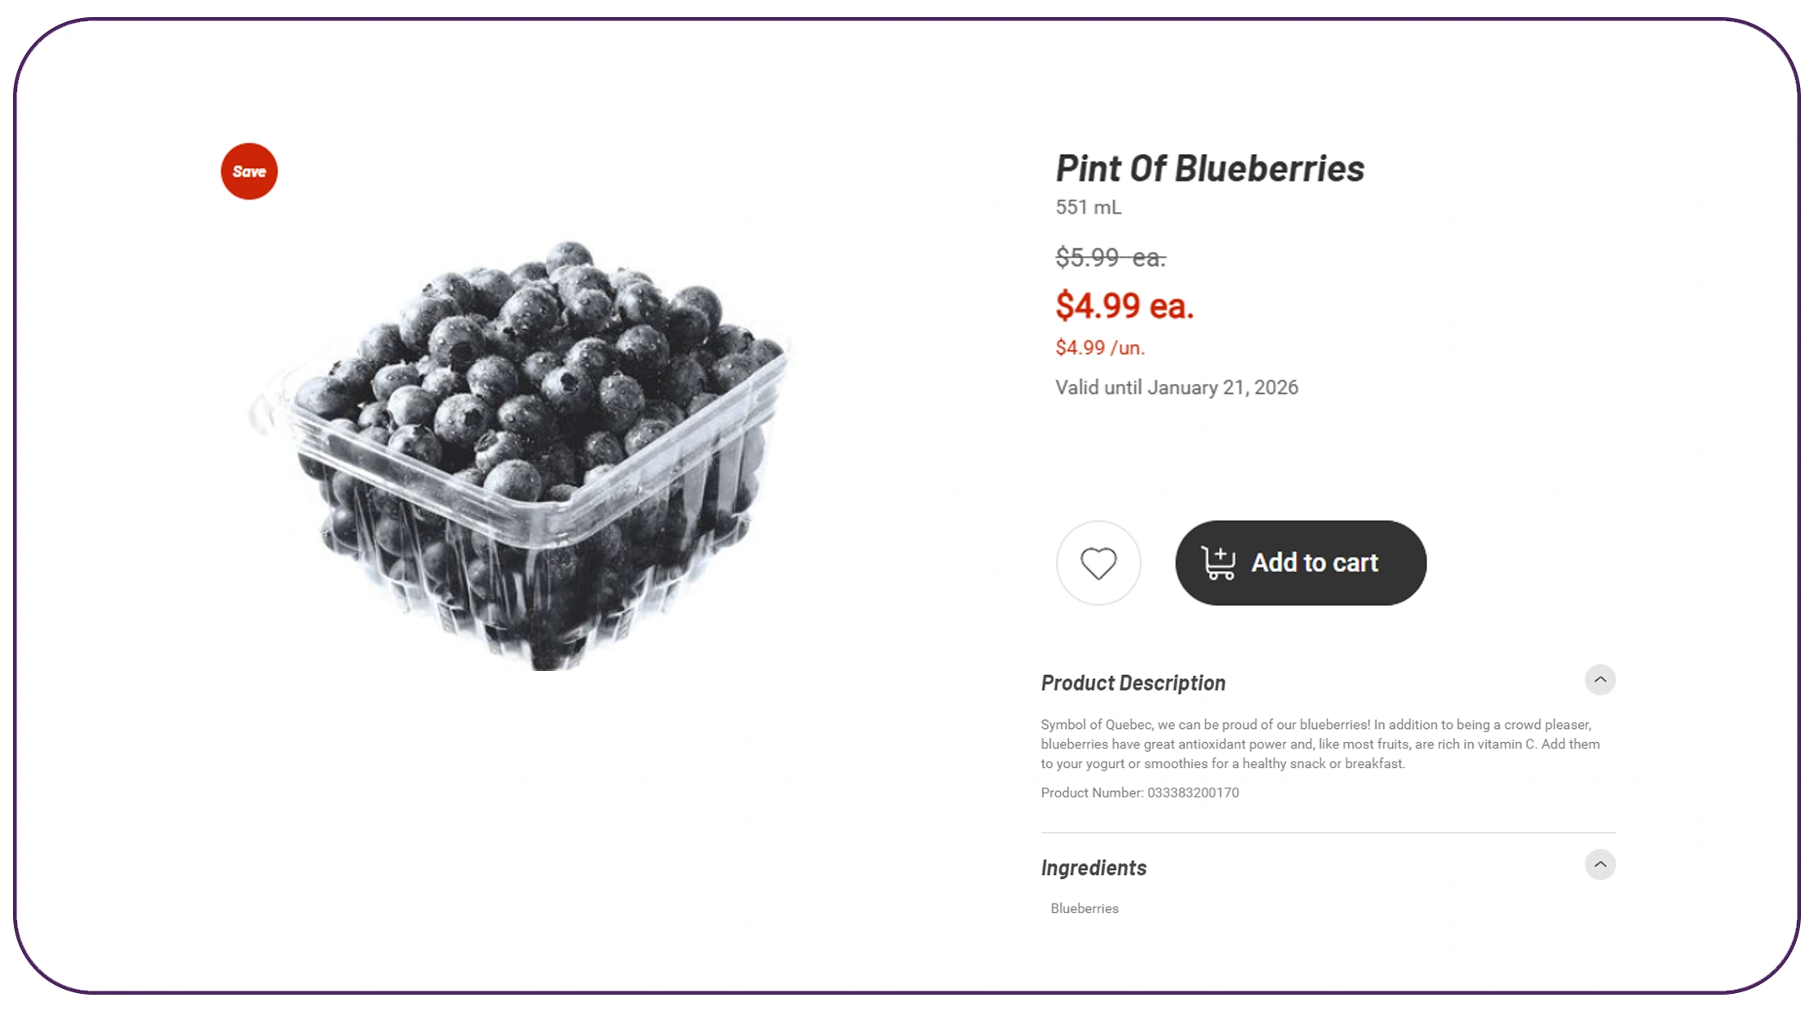Click the Symbol of Quebec description paragraph
This screenshot has width=1814, height=1011.
pos(1319,744)
